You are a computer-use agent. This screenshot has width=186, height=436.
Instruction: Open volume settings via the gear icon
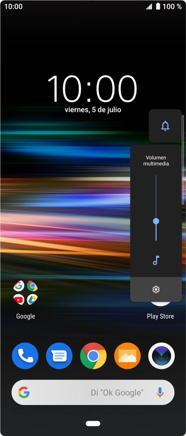(156, 290)
